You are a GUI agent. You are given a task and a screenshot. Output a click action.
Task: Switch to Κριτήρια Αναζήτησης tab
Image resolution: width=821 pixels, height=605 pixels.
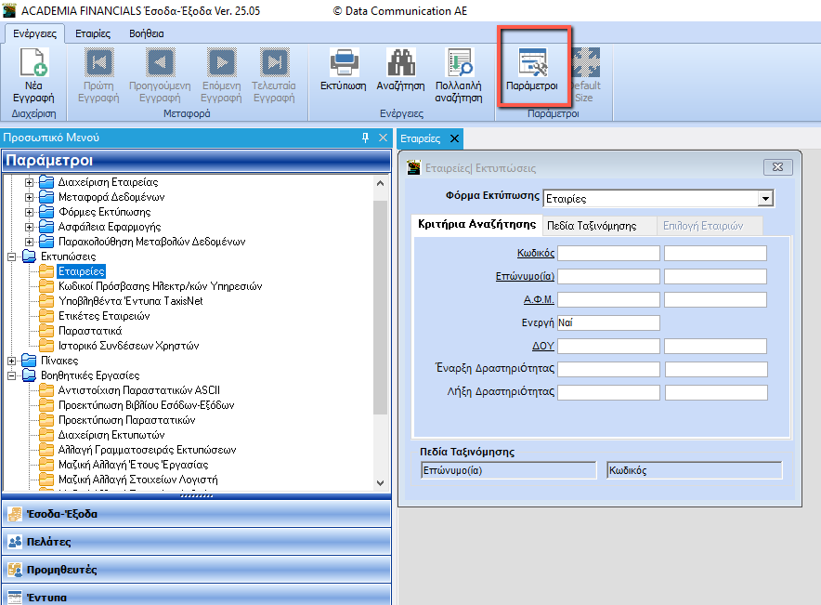point(476,225)
